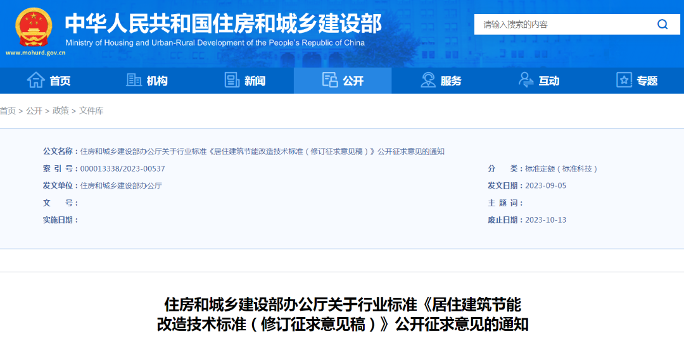
Task: Go to 政策 in breadcrumb
Action: pyautogui.click(x=61, y=111)
